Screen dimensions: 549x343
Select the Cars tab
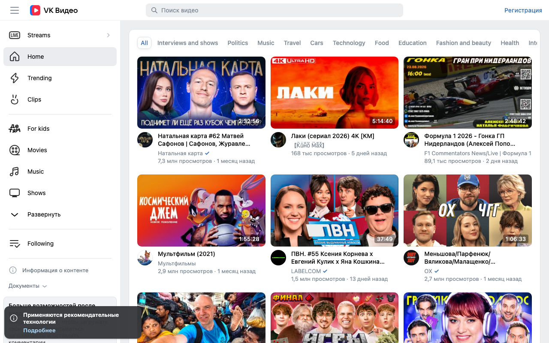[317, 43]
